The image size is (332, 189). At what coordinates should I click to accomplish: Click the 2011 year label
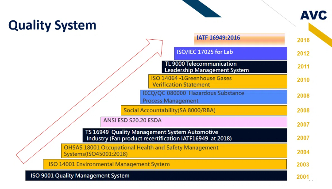(x=303, y=67)
